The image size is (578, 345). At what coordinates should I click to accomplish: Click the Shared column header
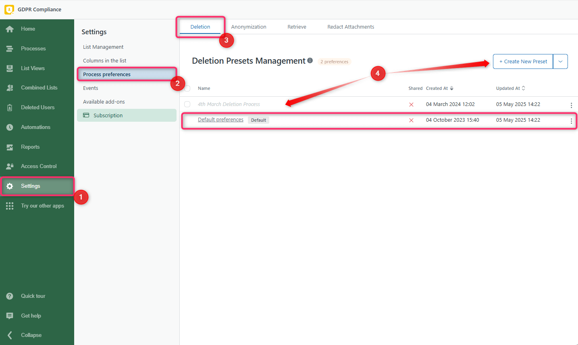click(415, 88)
